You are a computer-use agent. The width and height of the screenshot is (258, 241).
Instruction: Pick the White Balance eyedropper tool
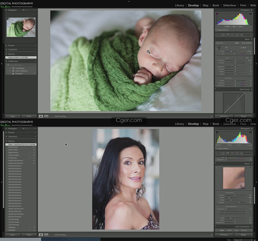(x=218, y=48)
